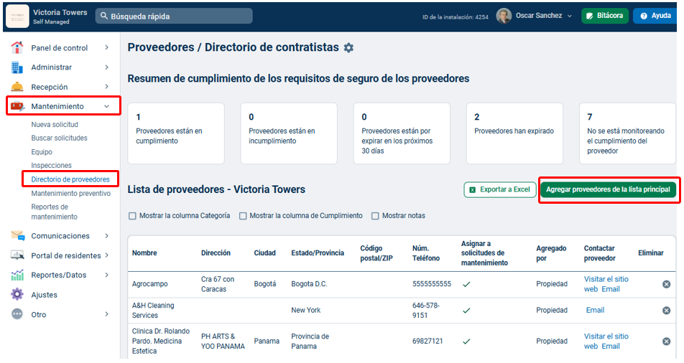
Task: Click the Reportes/Datos chart icon
Action: pyautogui.click(x=17, y=275)
